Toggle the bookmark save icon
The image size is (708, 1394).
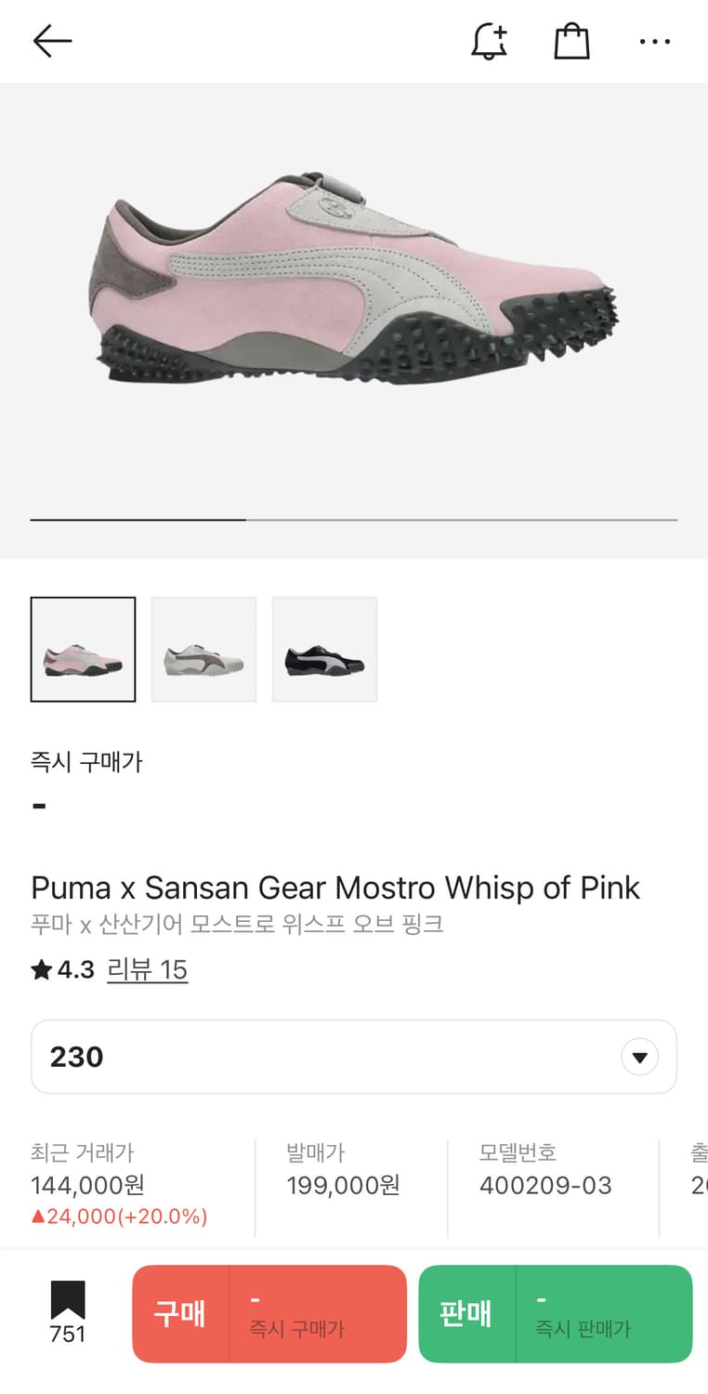[x=68, y=1301]
